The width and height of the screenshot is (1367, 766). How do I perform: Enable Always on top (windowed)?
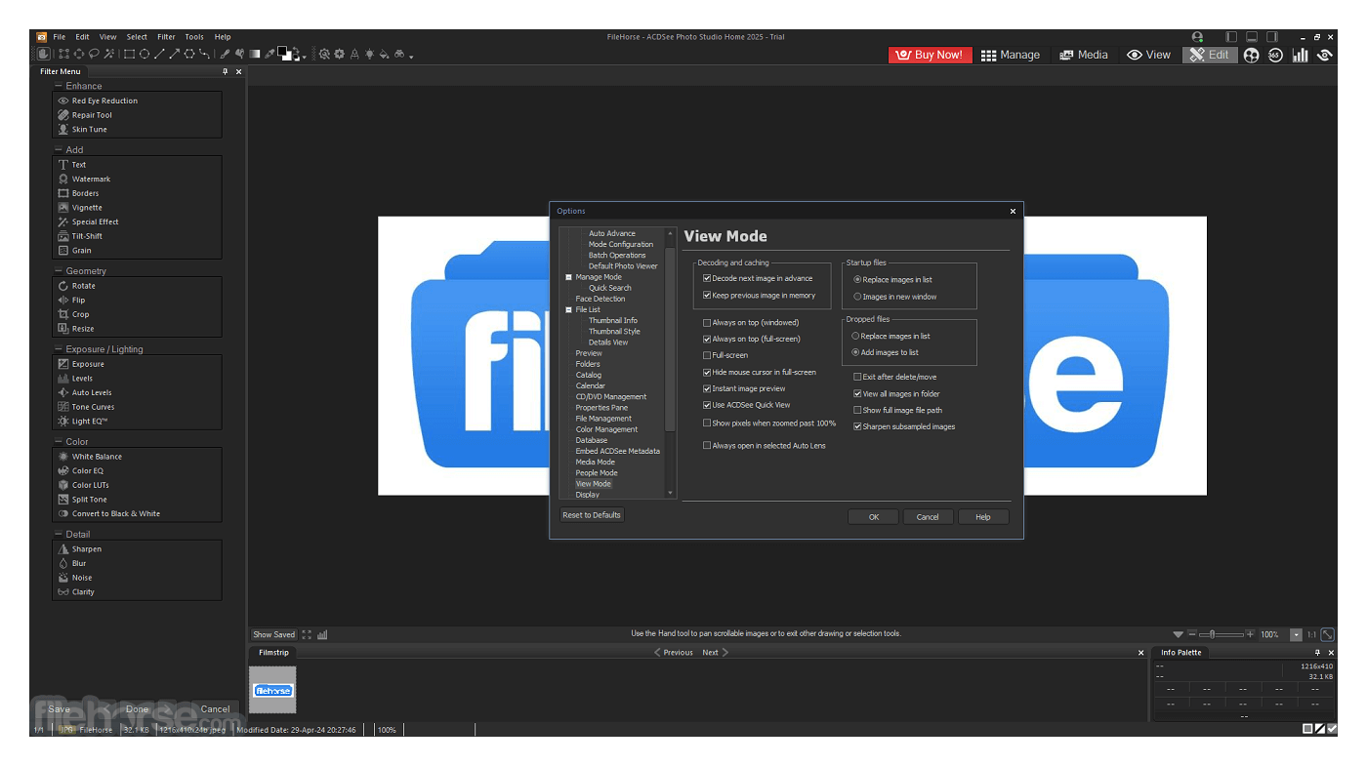[x=707, y=322]
